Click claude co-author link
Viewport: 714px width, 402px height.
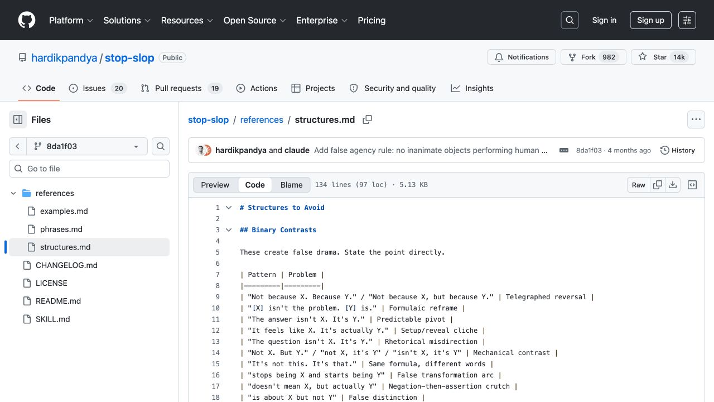pyautogui.click(x=297, y=150)
